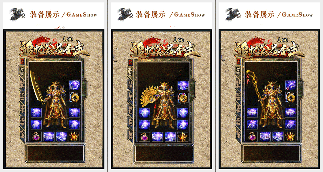
Task: Click the belt slot in the middle panel's bottom row
Action: (157, 137)
